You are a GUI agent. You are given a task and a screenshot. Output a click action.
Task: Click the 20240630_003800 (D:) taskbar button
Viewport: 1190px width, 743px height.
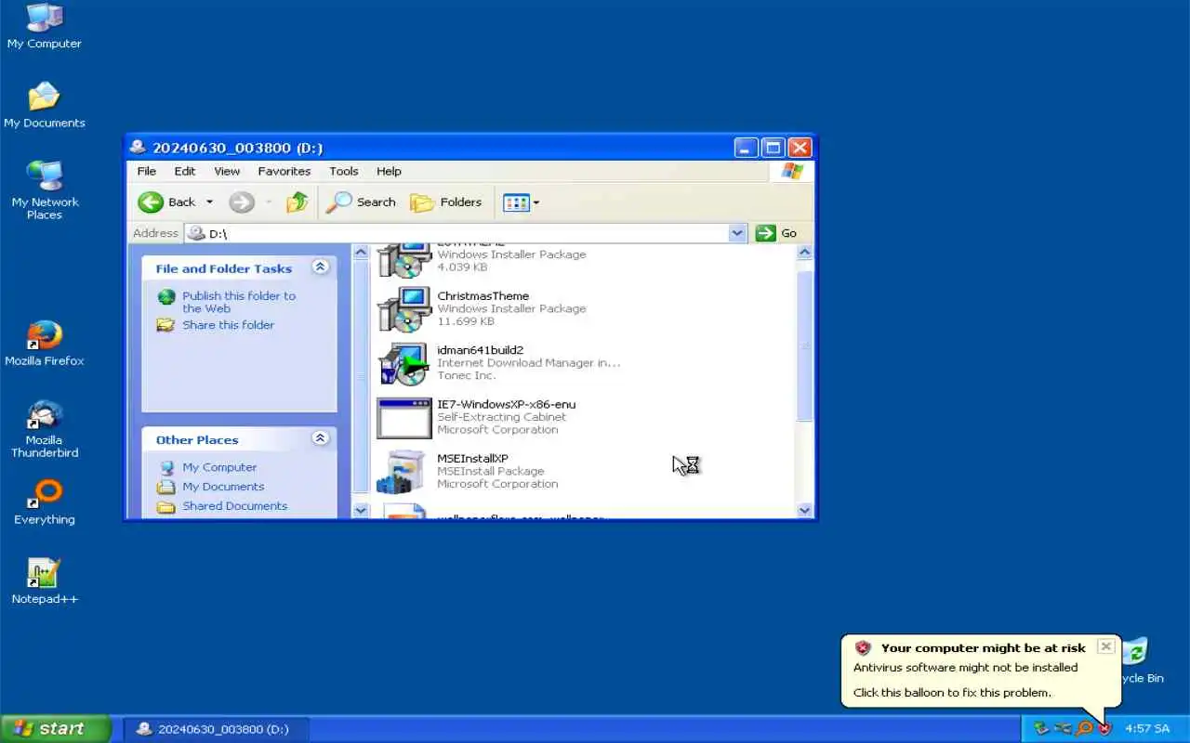pyautogui.click(x=216, y=729)
